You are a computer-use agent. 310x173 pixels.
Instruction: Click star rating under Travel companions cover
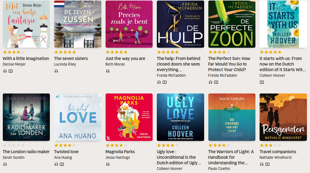[270, 145]
